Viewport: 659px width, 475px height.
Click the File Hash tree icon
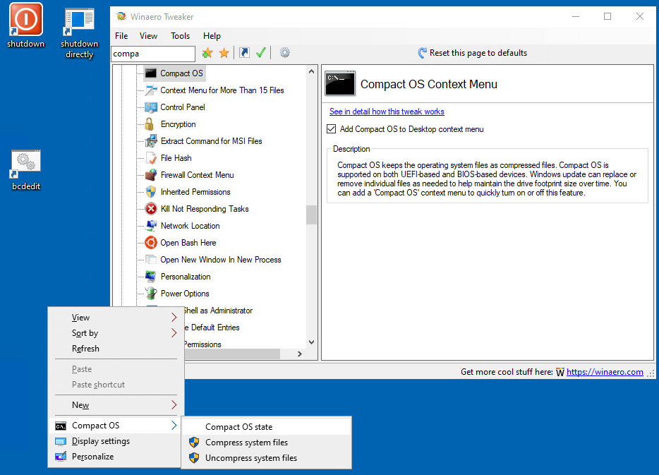tap(150, 158)
